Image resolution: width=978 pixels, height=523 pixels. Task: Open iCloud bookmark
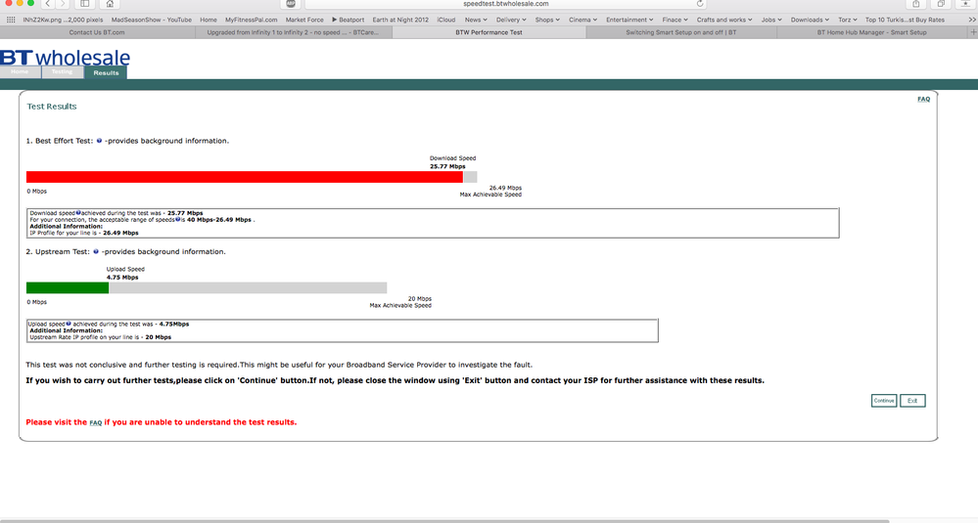coord(446,20)
